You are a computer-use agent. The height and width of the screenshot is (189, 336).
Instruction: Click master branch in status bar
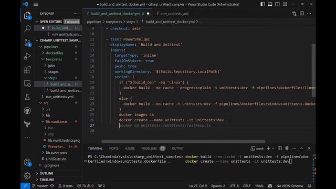(40, 186)
